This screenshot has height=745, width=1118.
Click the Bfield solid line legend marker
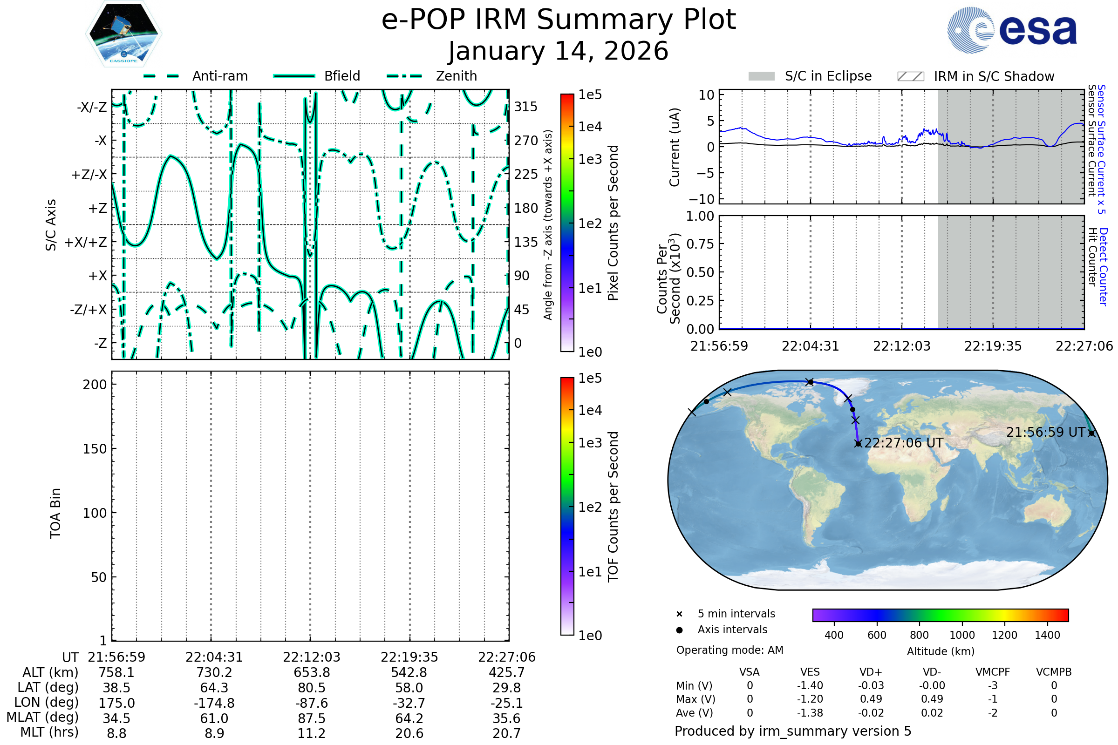294,76
